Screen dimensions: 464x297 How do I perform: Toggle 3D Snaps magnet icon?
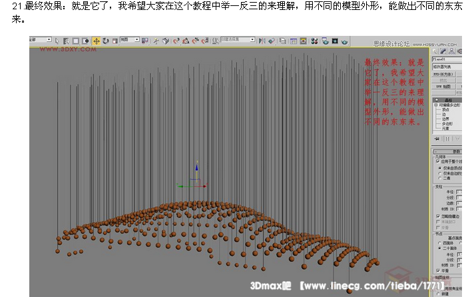[x=176, y=41]
